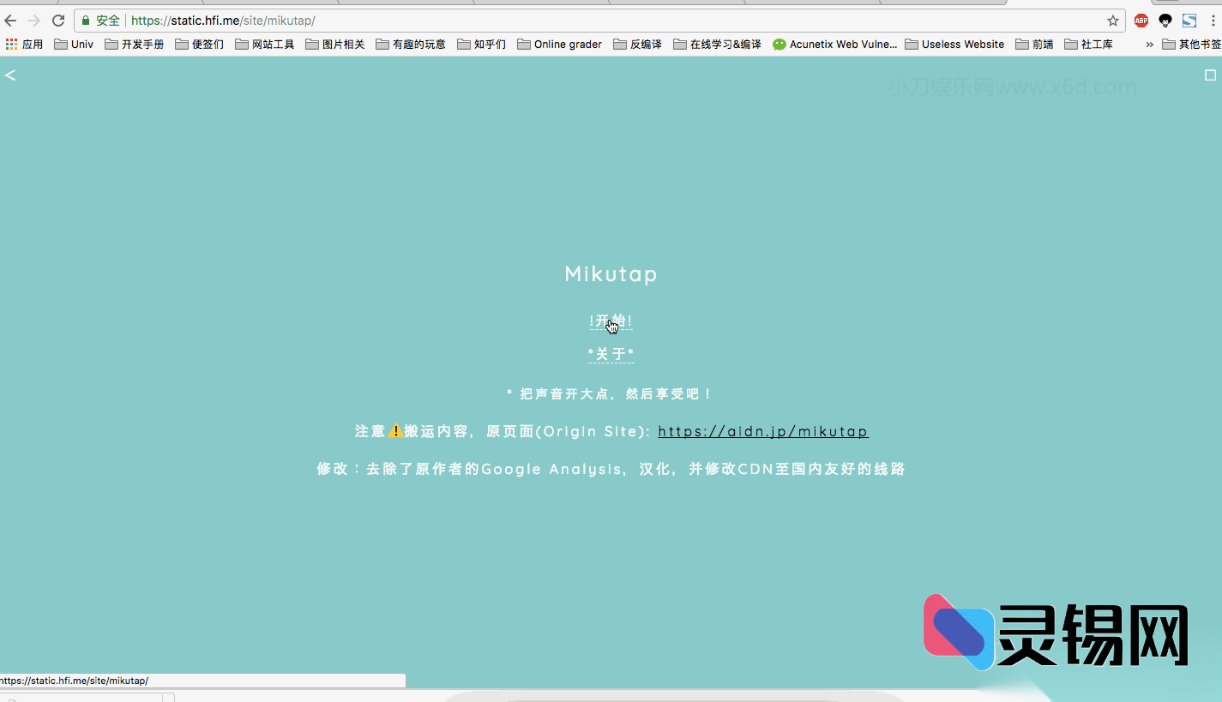The height and width of the screenshot is (702, 1222).
Task: Open the https://aidn.jp/mikutap origin link
Action: (x=762, y=431)
